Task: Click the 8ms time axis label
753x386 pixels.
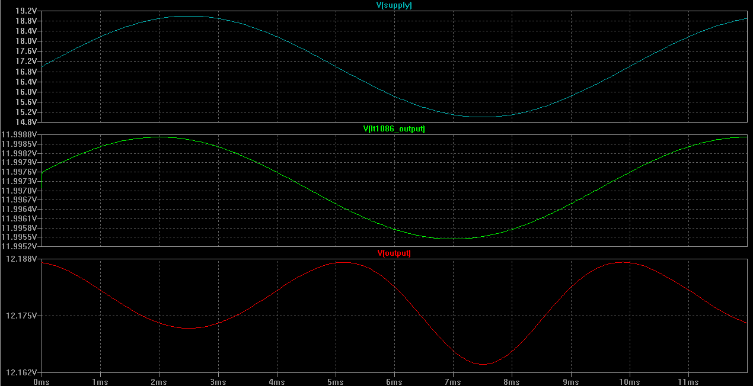Action: click(512, 382)
